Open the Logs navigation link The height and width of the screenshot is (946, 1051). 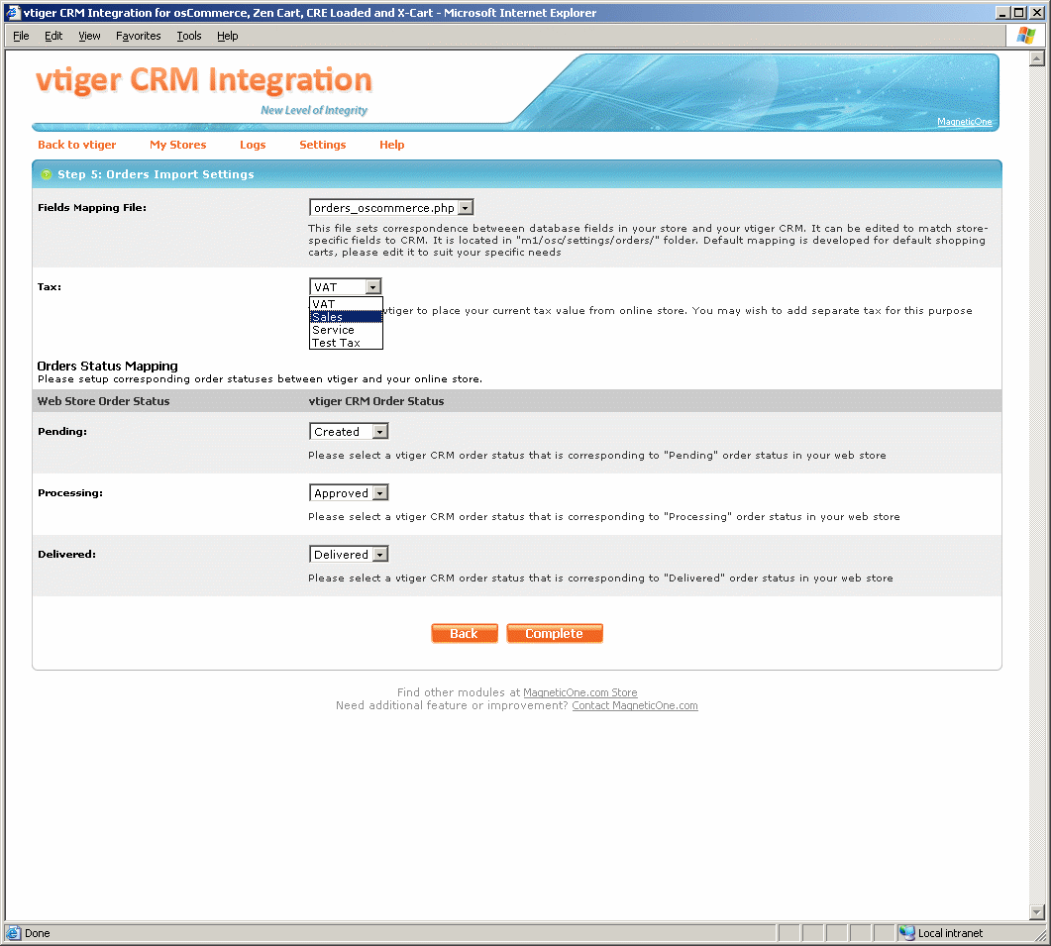[x=253, y=145]
